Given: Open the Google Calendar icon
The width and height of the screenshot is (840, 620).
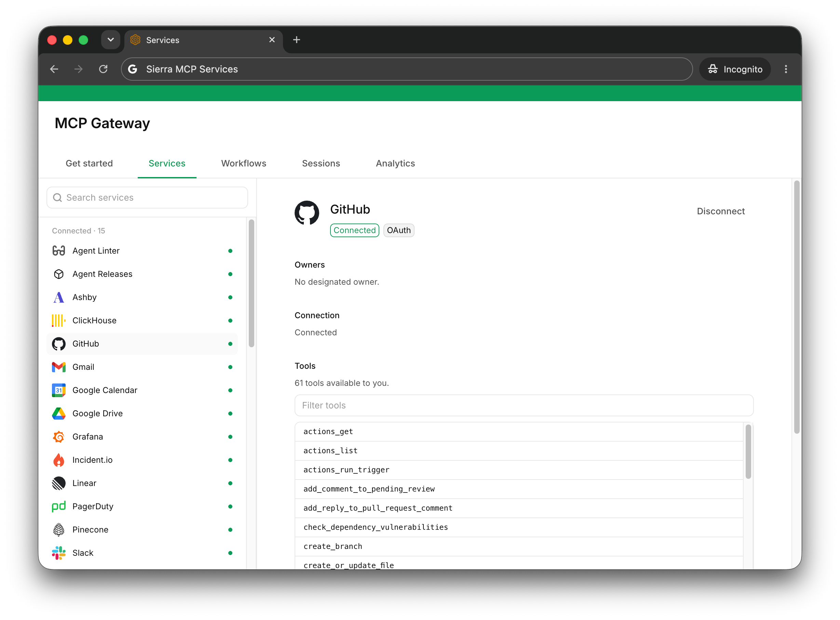Looking at the screenshot, I should coord(58,390).
